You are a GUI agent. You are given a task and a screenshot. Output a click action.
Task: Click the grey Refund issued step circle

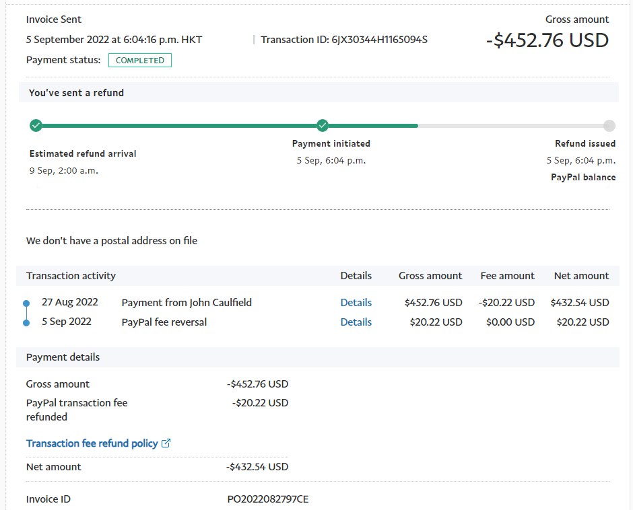coord(609,125)
